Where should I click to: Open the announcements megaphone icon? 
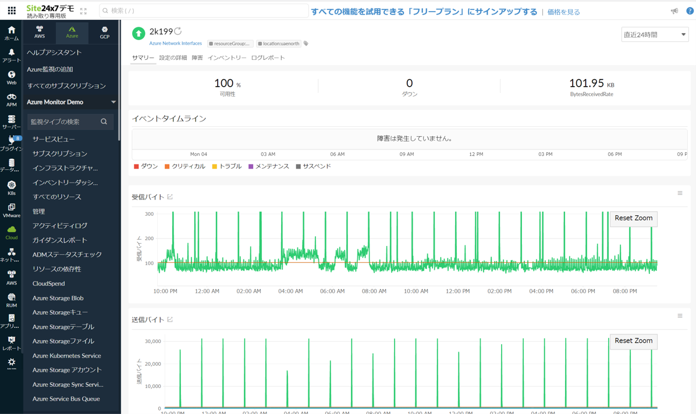674,10
